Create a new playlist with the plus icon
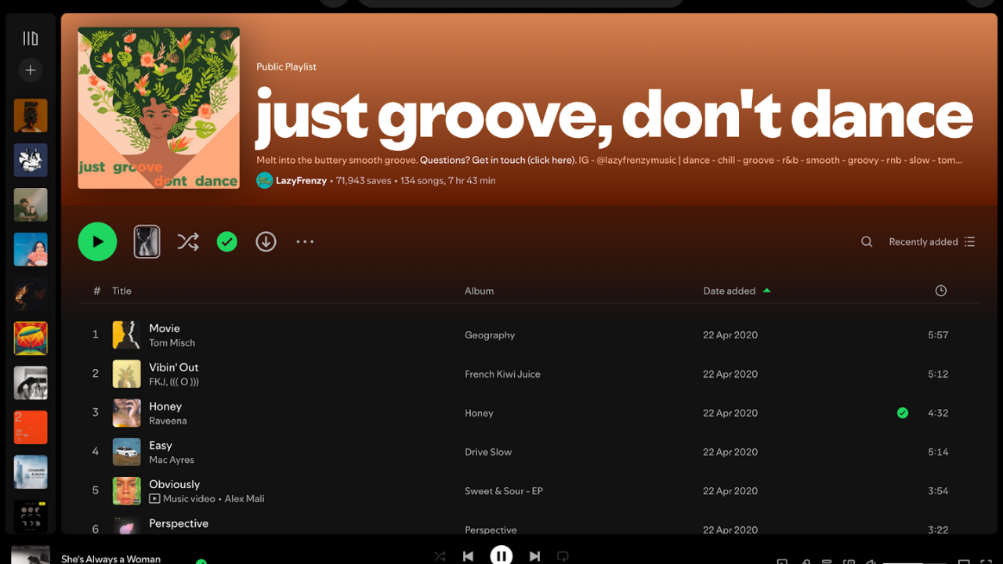This screenshot has height=564, width=1003. click(30, 70)
